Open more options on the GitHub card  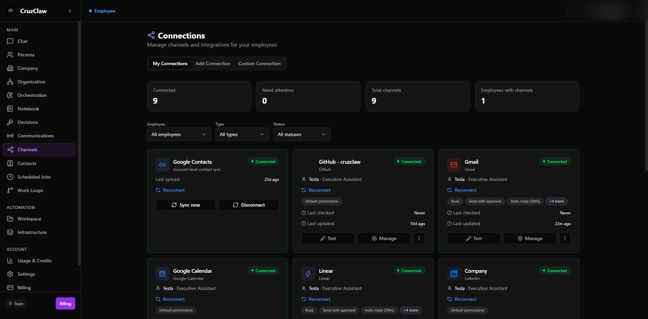[419, 238]
